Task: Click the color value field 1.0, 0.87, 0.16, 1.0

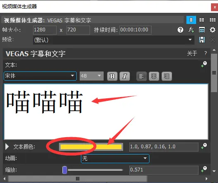Action: (164, 147)
